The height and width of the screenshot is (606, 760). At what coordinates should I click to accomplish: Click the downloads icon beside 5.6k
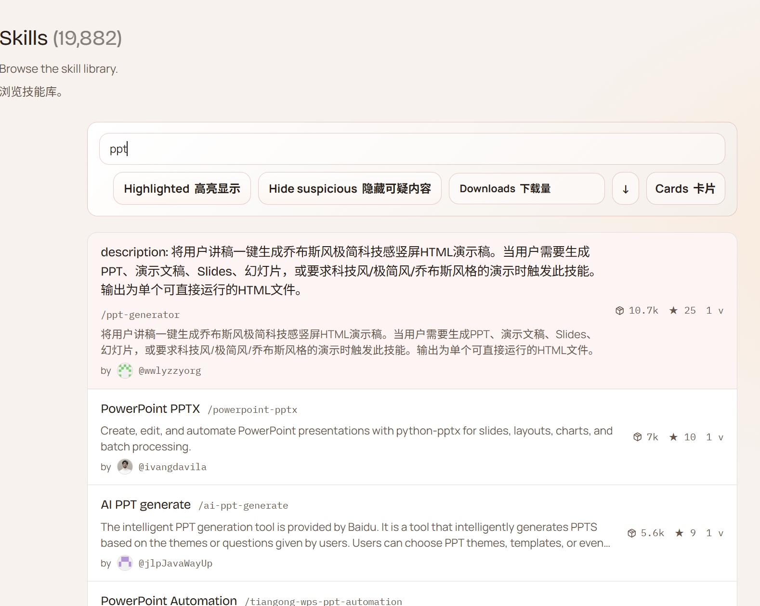click(x=632, y=533)
